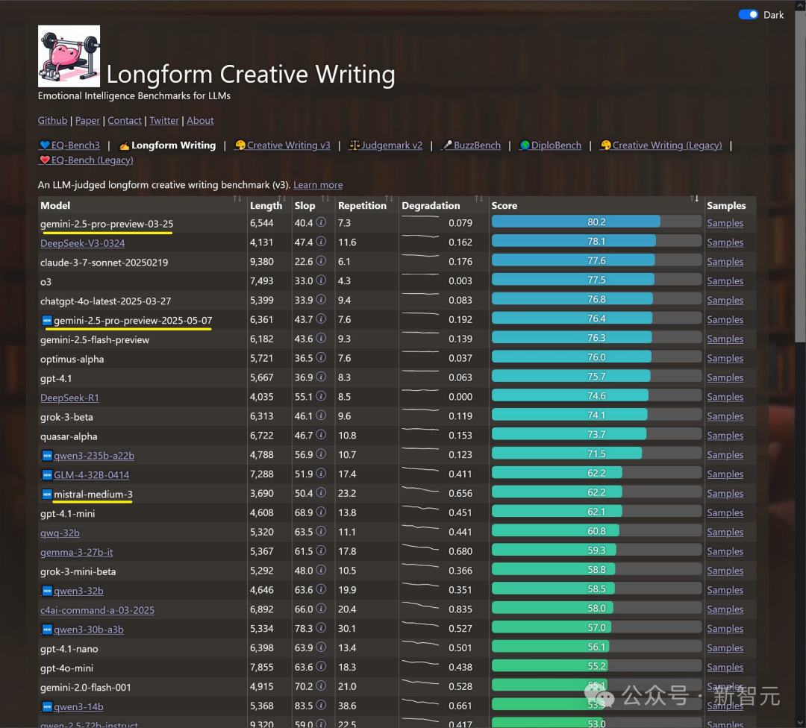This screenshot has width=806, height=728.
Task: Open slop info icon for gemini-2.5-pro-preview-03-25
Action: pyautogui.click(x=321, y=222)
